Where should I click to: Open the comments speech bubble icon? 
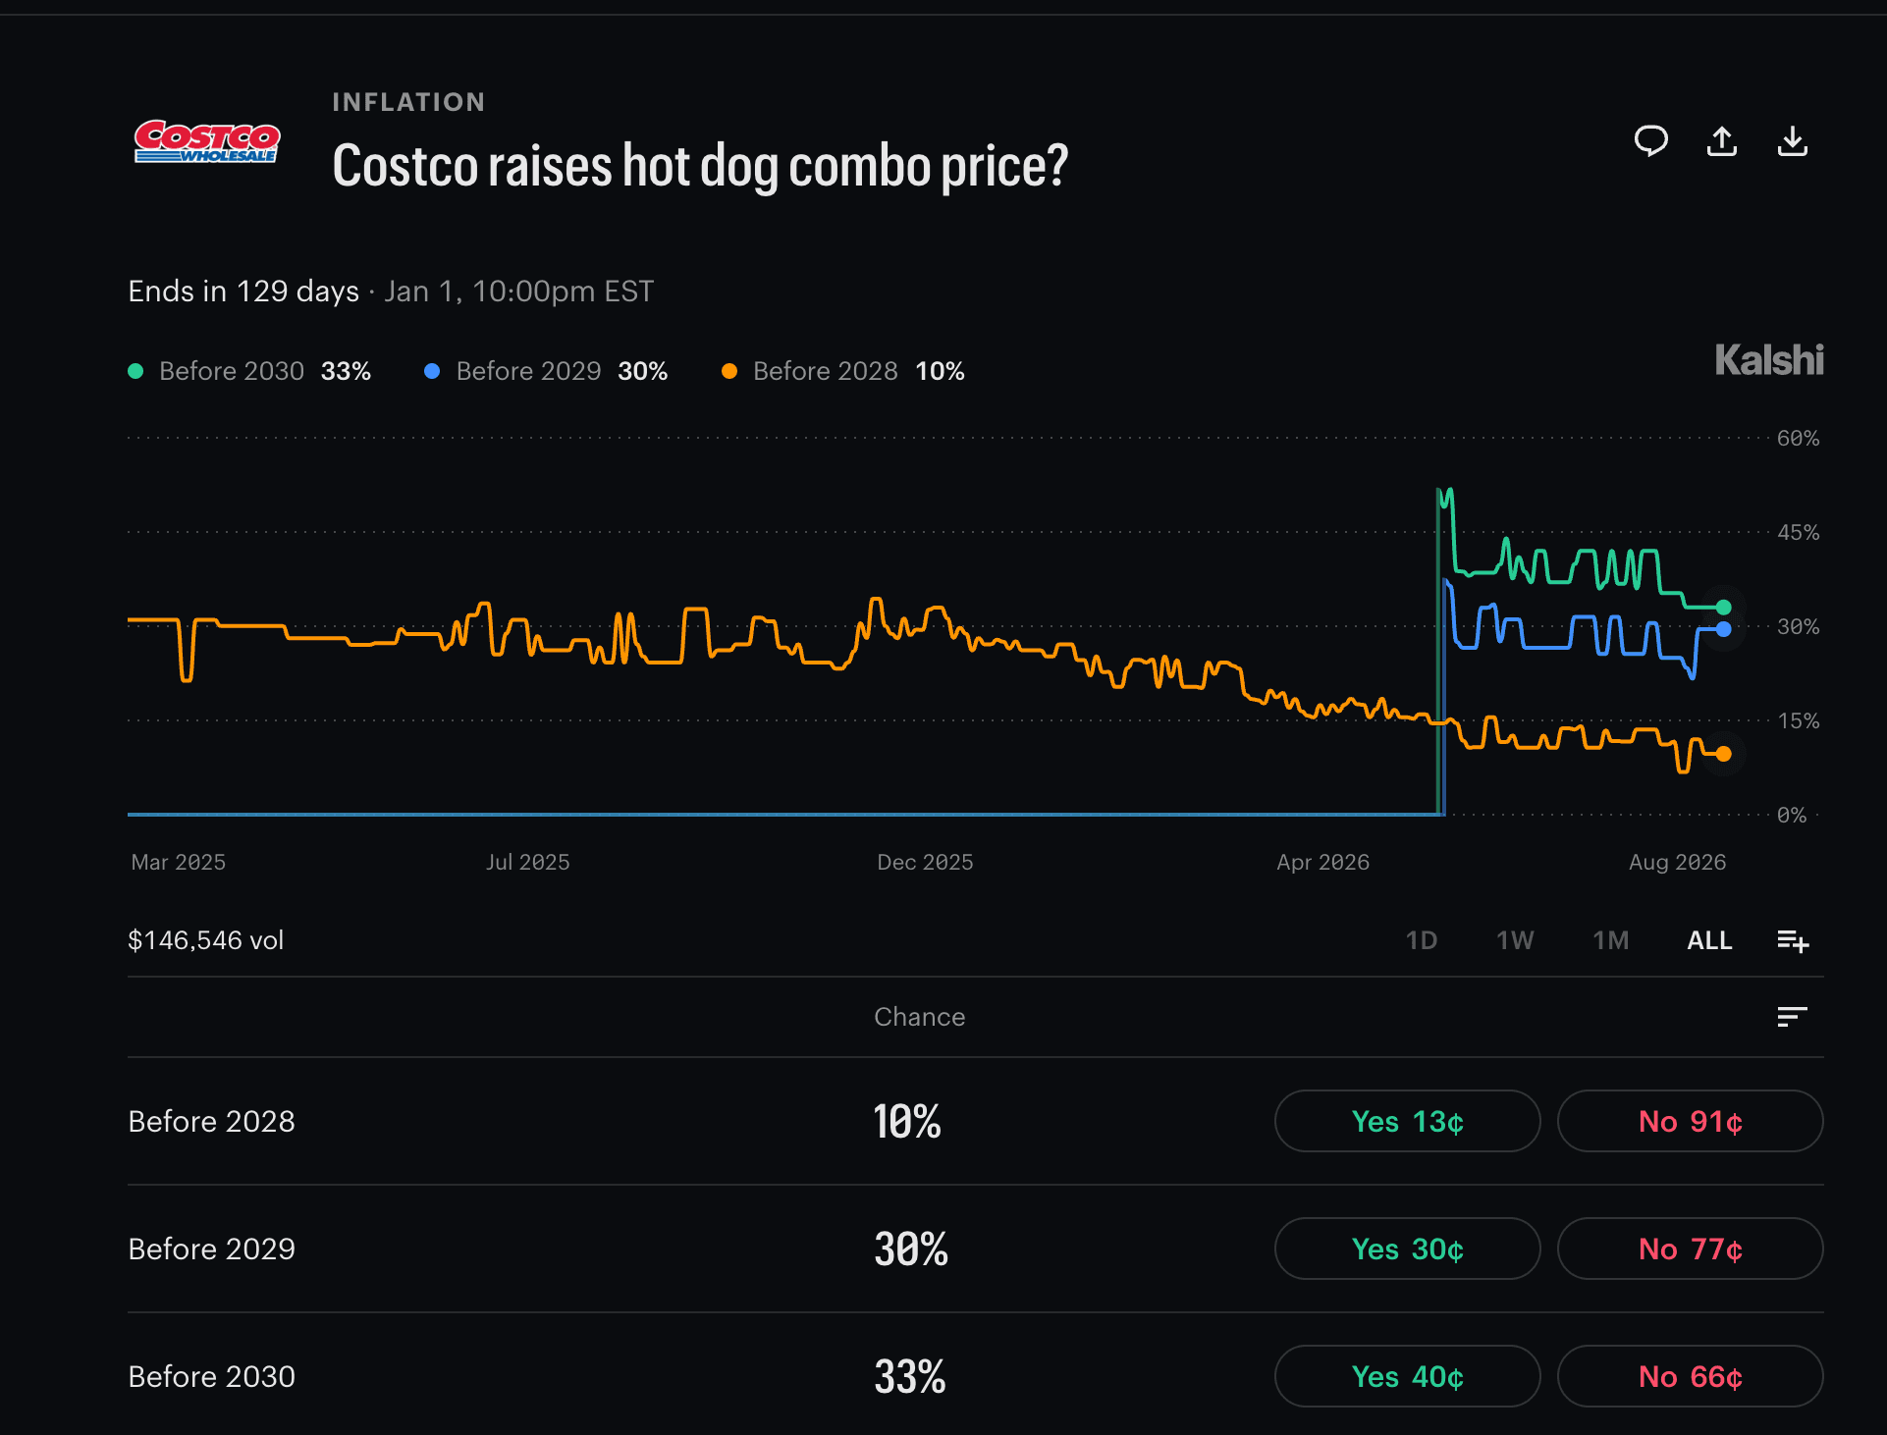click(x=1650, y=141)
